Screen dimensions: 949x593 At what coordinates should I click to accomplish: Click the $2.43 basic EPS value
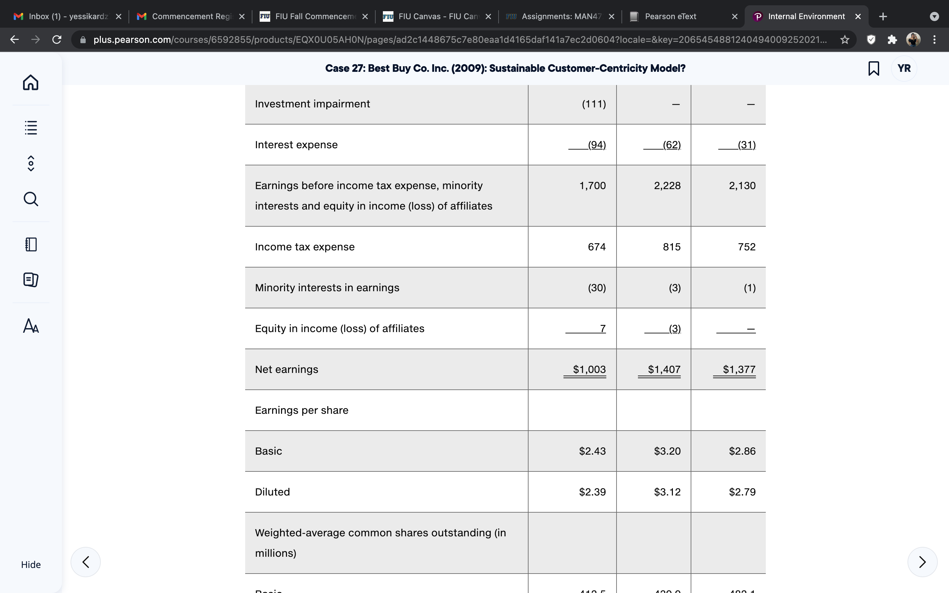point(592,451)
